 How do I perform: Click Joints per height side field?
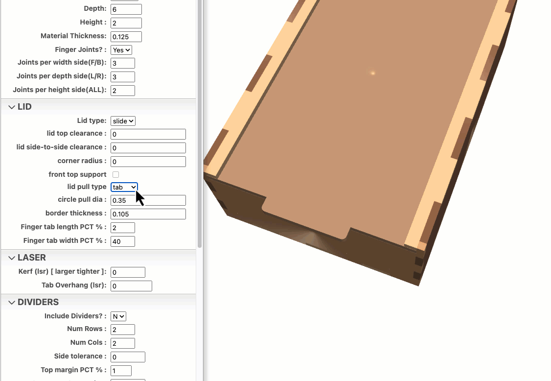pyautogui.click(x=123, y=91)
